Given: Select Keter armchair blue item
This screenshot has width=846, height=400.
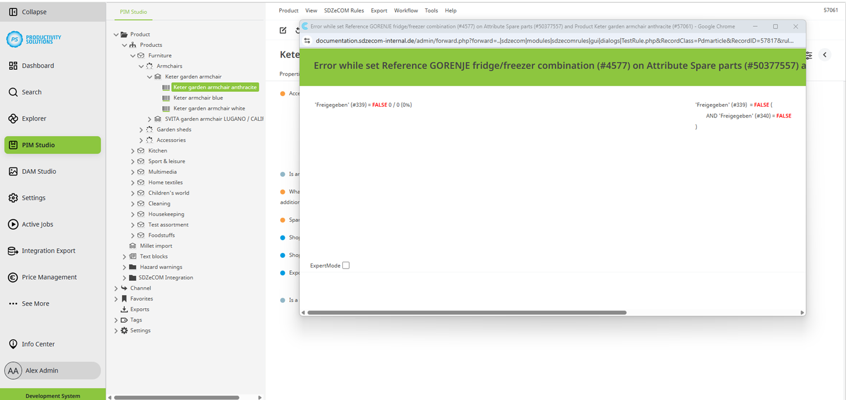Looking at the screenshot, I should coord(198,98).
